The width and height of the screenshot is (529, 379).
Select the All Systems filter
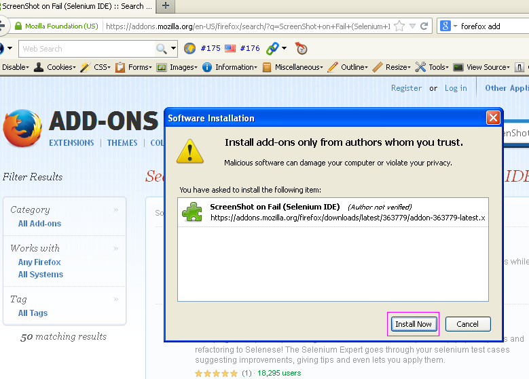pyautogui.click(x=41, y=275)
